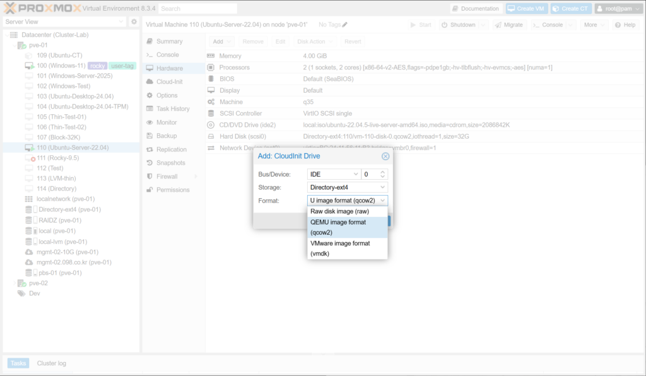Image resolution: width=646 pixels, height=376 pixels.
Task: Click the search input field
Action: pos(197,9)
